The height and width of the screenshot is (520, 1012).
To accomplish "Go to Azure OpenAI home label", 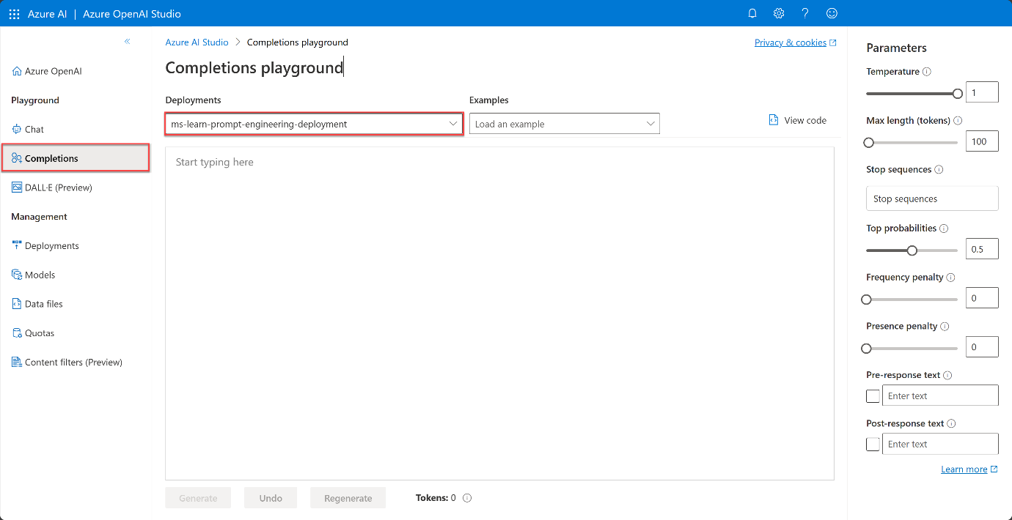I will click(54, 71).
